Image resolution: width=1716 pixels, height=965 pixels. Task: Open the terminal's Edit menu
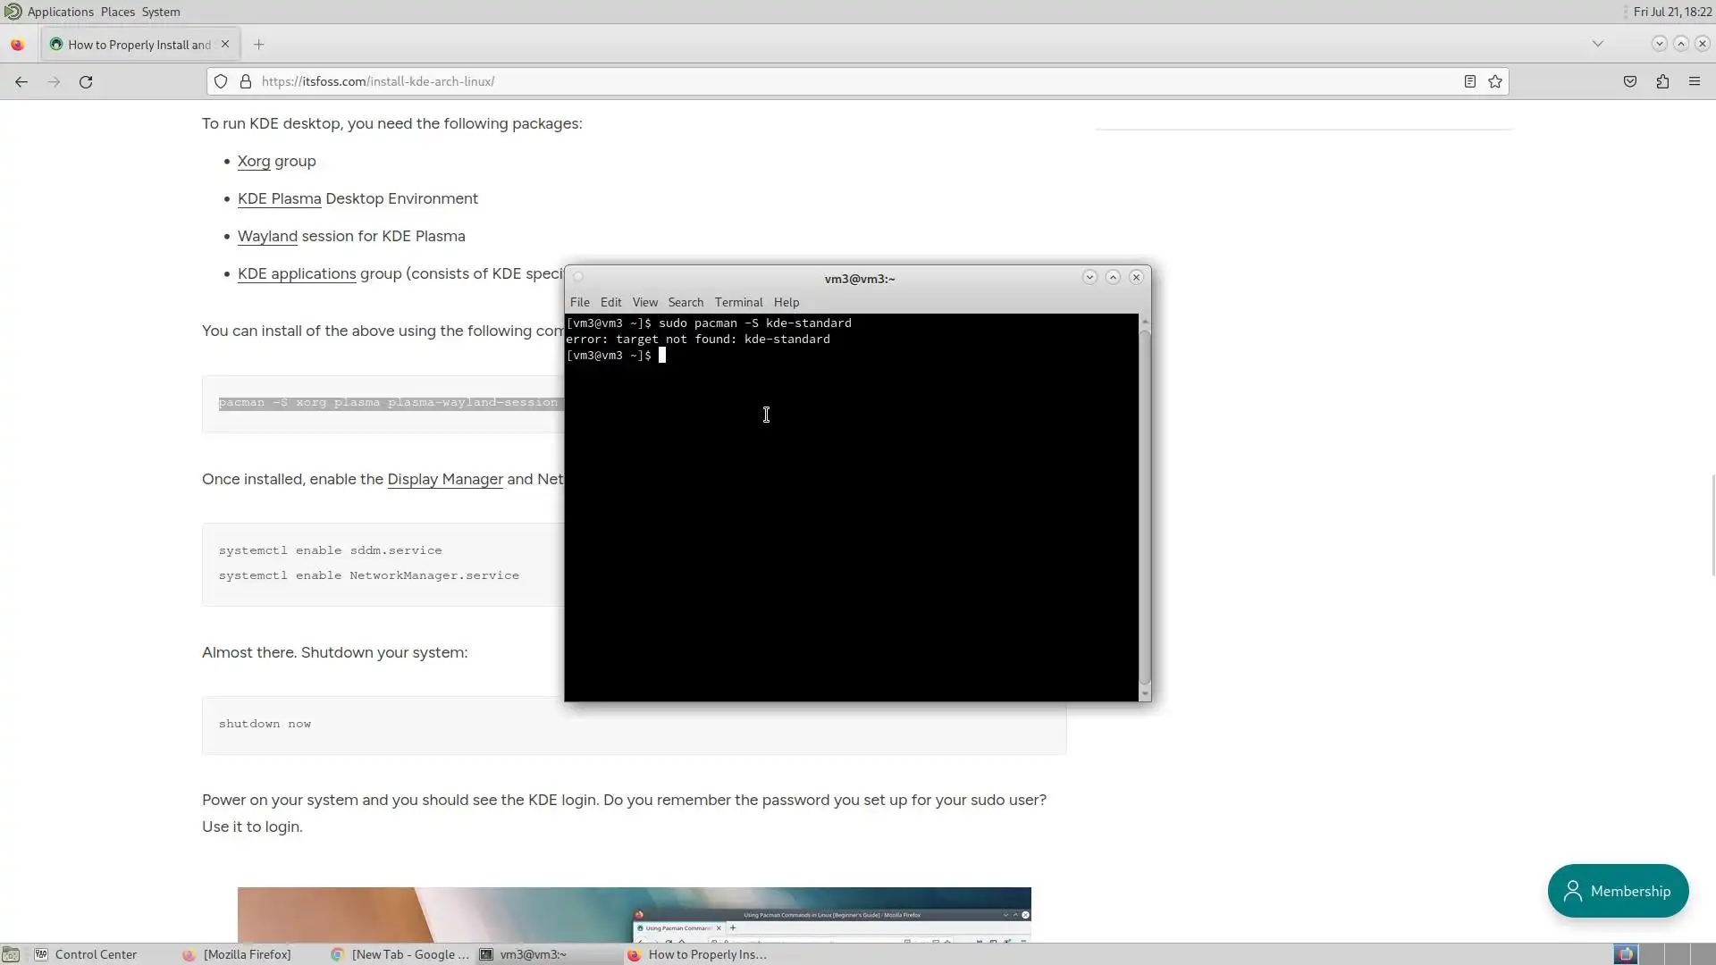coord(610,302)
